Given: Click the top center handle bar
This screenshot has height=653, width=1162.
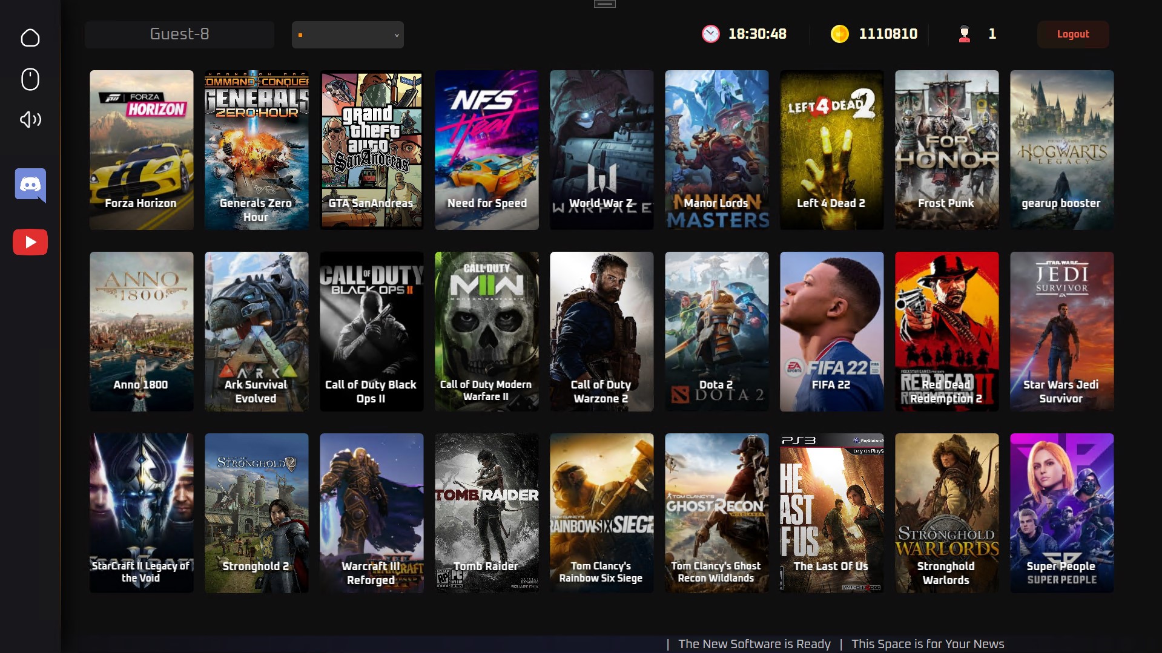Looking at the screenshot, I should (x=604, y=4).
